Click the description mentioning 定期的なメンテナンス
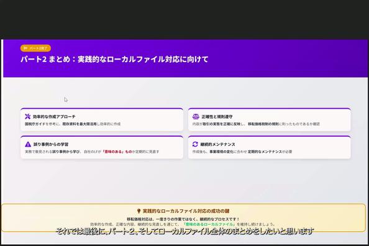This screenshot has width=369, height=246. tap(242, 152)
